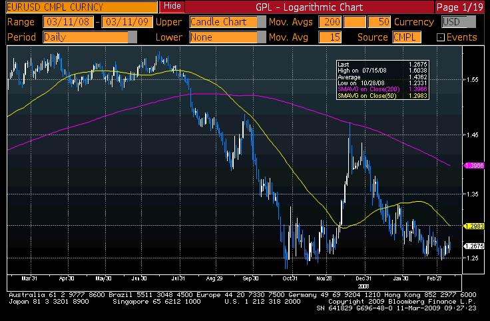Click the Hide button
The image size is (490, 321).
point(172,7)
